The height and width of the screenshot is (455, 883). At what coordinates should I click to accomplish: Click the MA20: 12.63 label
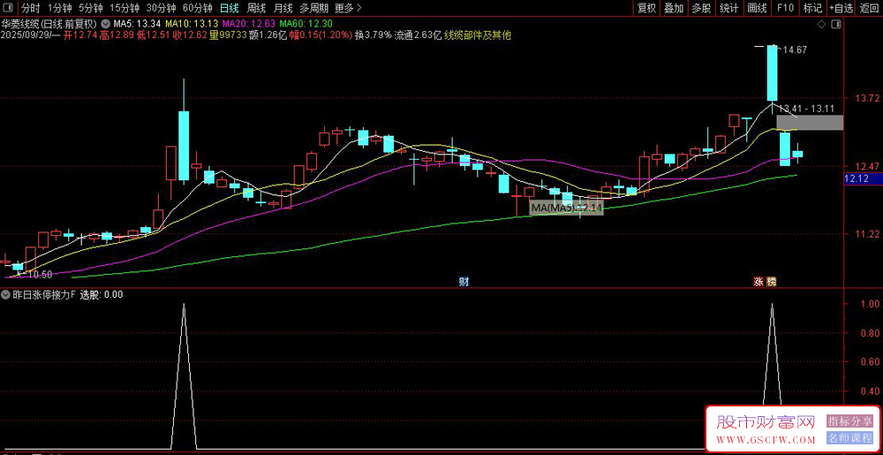[250, 24]
